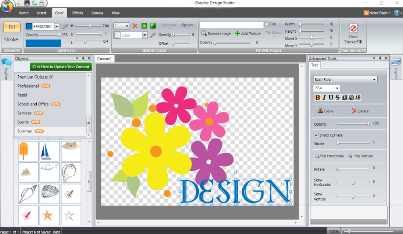Image resolution: width=403 pixels, height=234 pixels.
Task: Switch to the Effects ribbon tab
Action: click(78, 13)
